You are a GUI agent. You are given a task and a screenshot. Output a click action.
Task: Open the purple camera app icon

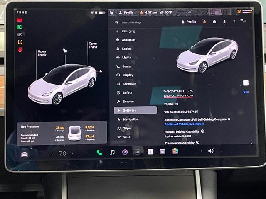coord(125,152)
